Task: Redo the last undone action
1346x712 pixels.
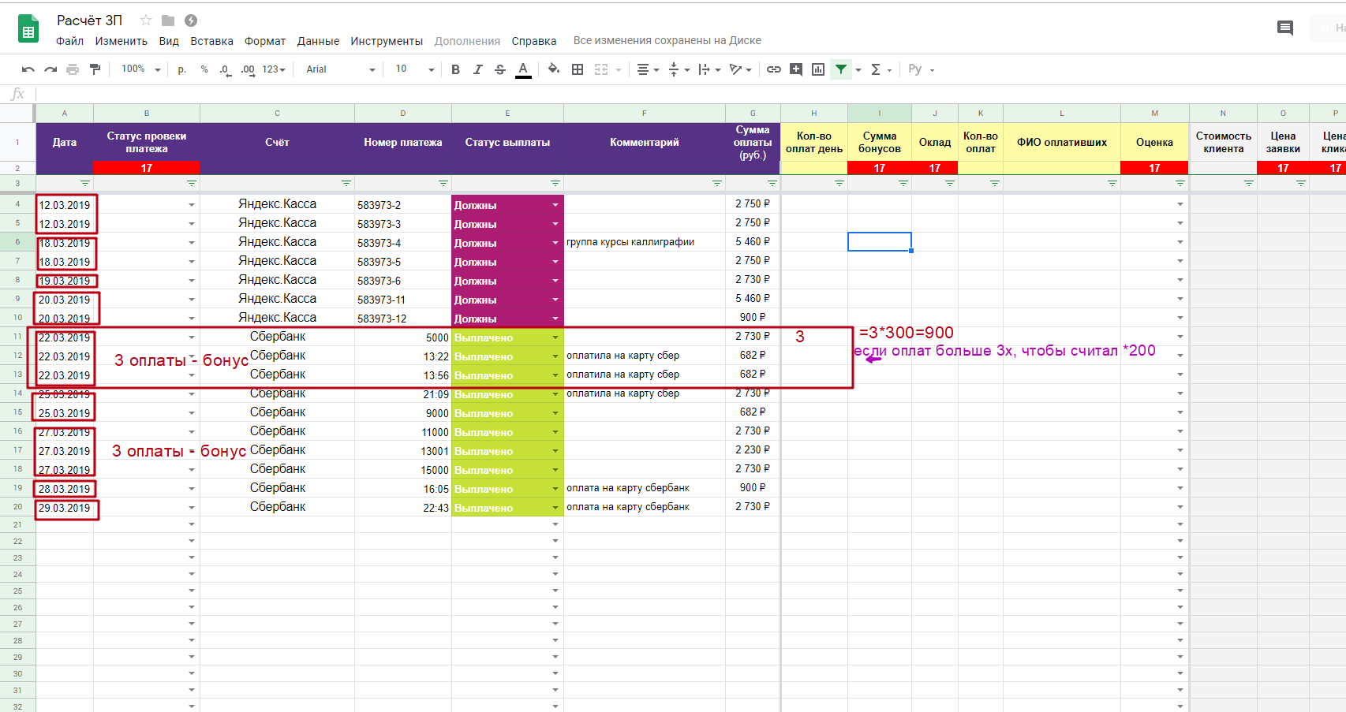Action: [x=50, y=69]
